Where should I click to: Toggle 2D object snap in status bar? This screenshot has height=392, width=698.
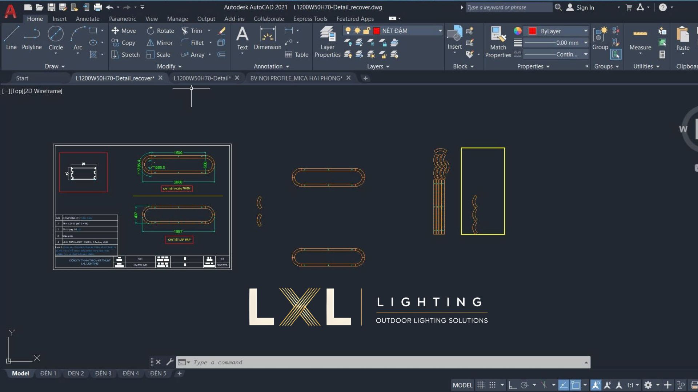(x=575, y=385)
